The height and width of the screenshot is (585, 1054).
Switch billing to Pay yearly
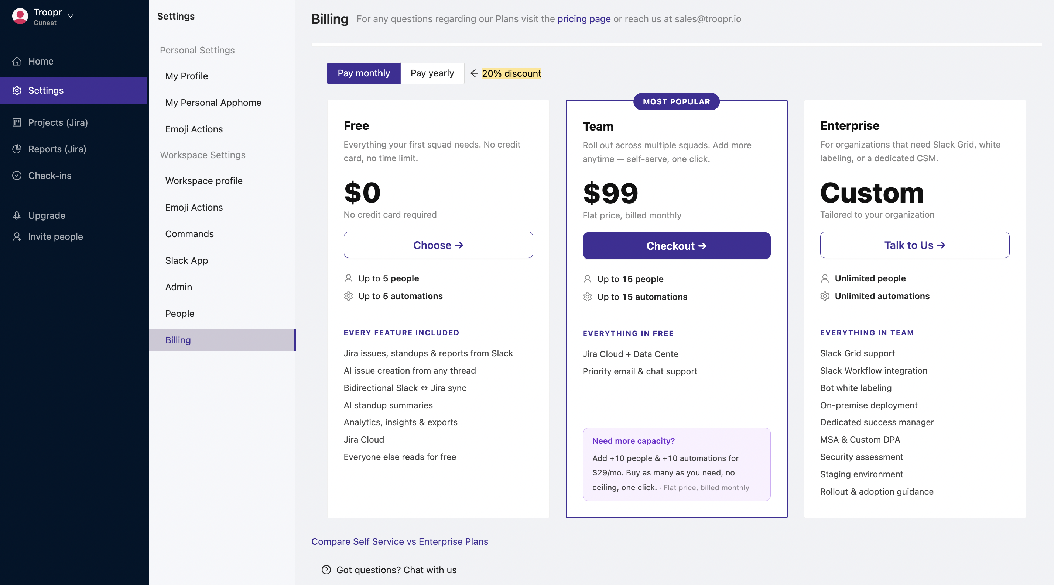coord(432,73)
